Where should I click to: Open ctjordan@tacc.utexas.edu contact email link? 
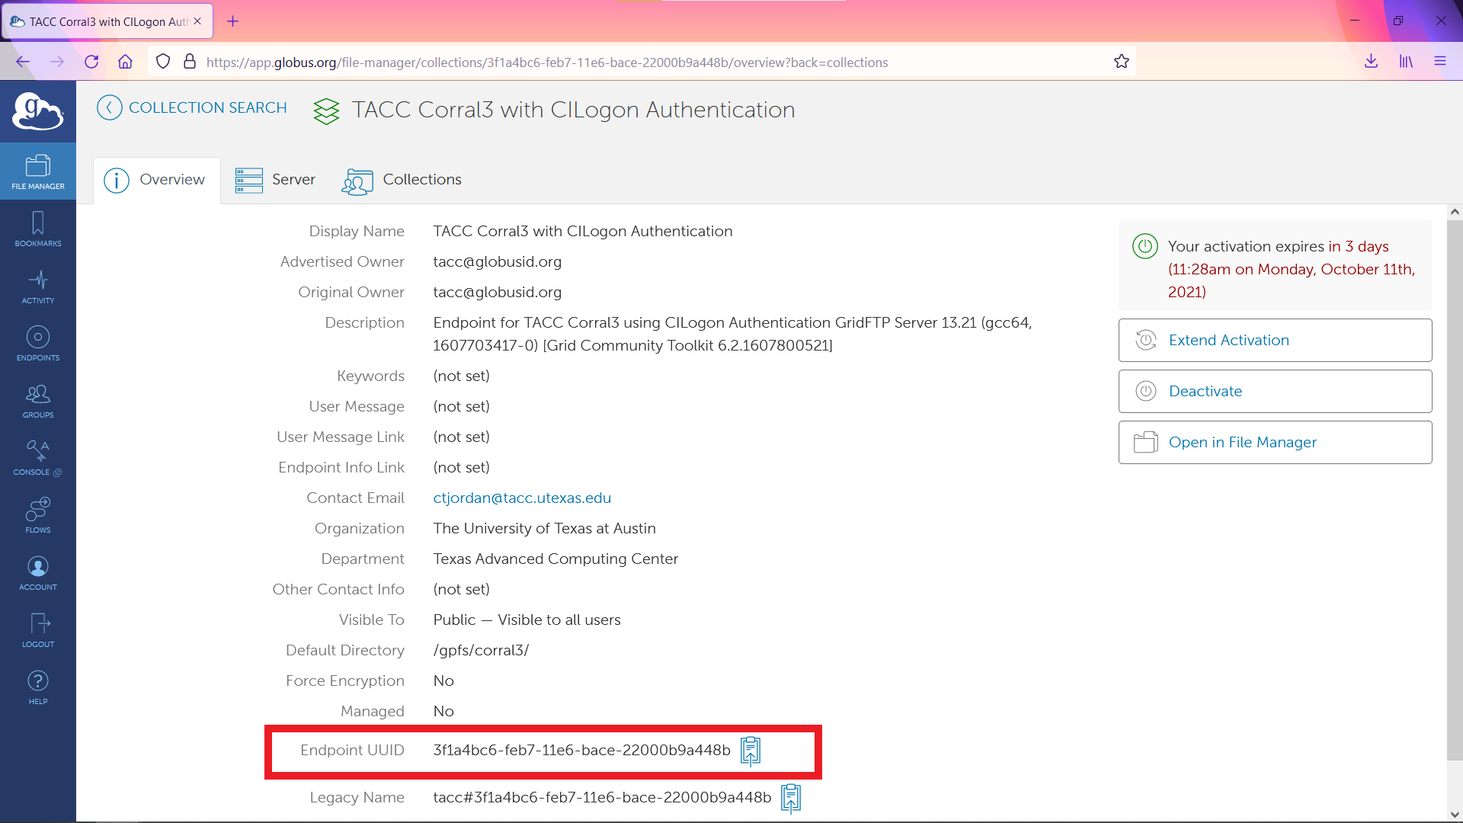click(521, 498)
